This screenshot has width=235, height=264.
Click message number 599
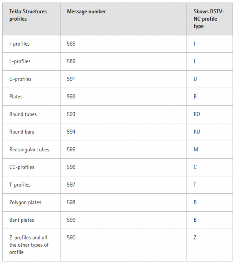pyautogui.click(x=71, y=220)
